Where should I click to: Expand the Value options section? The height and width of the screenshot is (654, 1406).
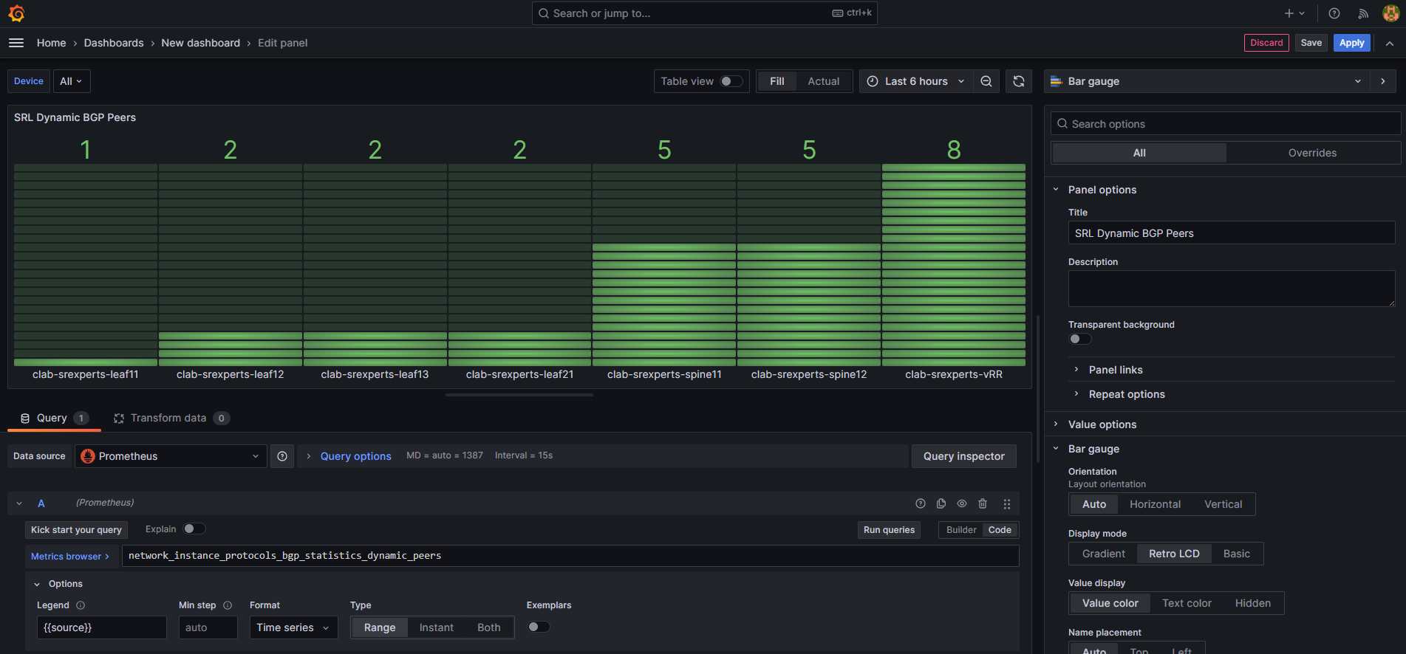pos(1102,424)
